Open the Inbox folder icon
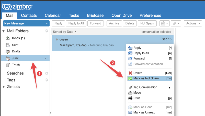The height and width of the screenshot is (116, 205). click(x=8, y=38)
